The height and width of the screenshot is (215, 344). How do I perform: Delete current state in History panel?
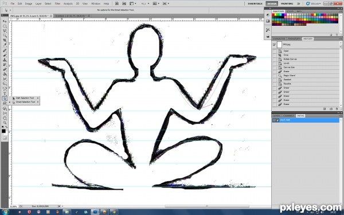click(x=337, y=109)
